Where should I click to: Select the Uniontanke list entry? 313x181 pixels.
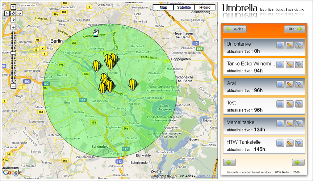264,47
